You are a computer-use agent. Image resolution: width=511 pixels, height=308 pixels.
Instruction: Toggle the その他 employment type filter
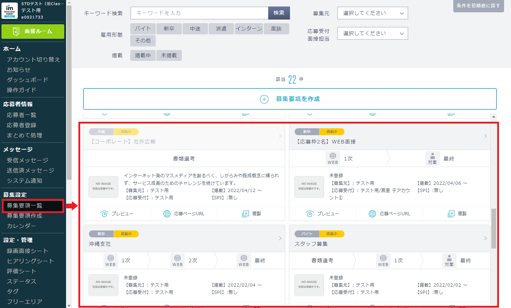pos(143,41)
